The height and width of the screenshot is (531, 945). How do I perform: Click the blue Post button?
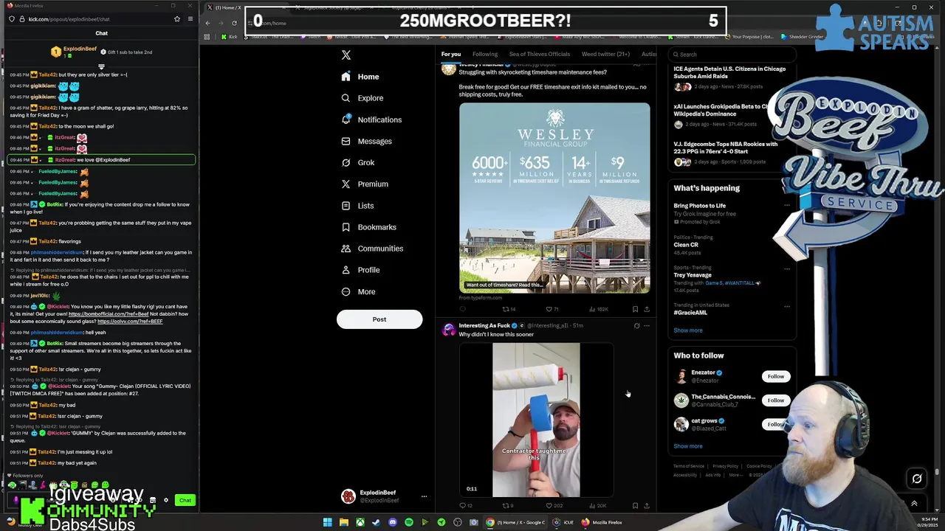[379, 319]
